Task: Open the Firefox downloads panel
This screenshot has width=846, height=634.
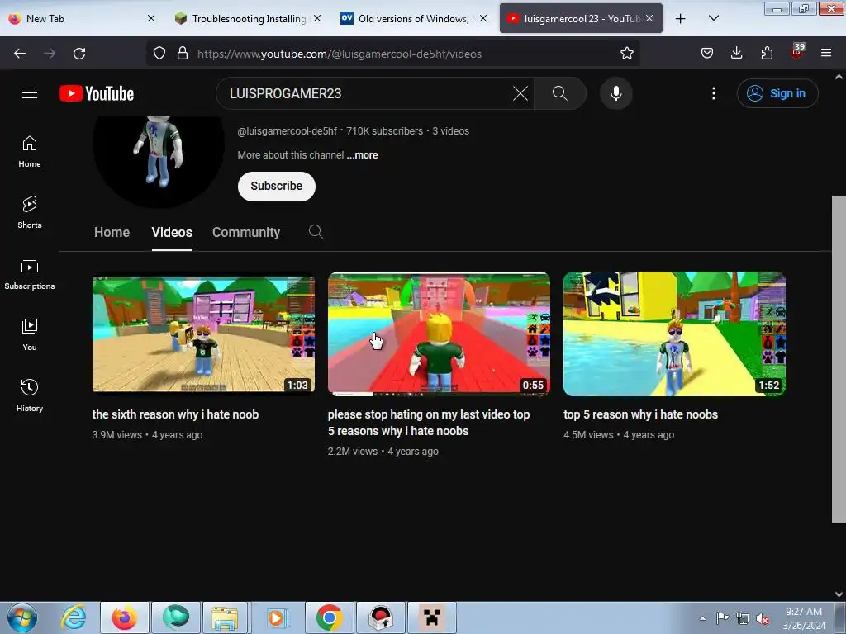Action: [736, 54]
